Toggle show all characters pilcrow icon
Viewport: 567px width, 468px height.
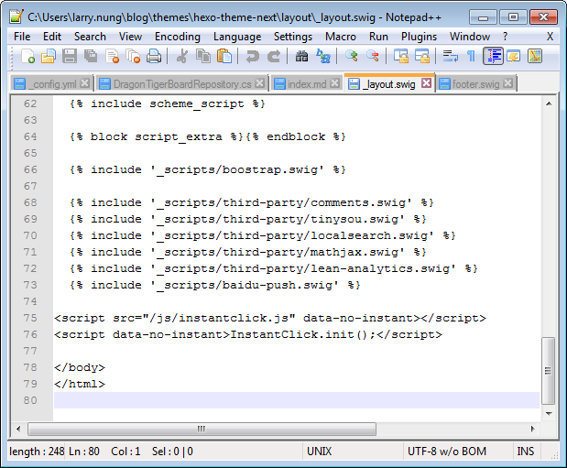471,57
